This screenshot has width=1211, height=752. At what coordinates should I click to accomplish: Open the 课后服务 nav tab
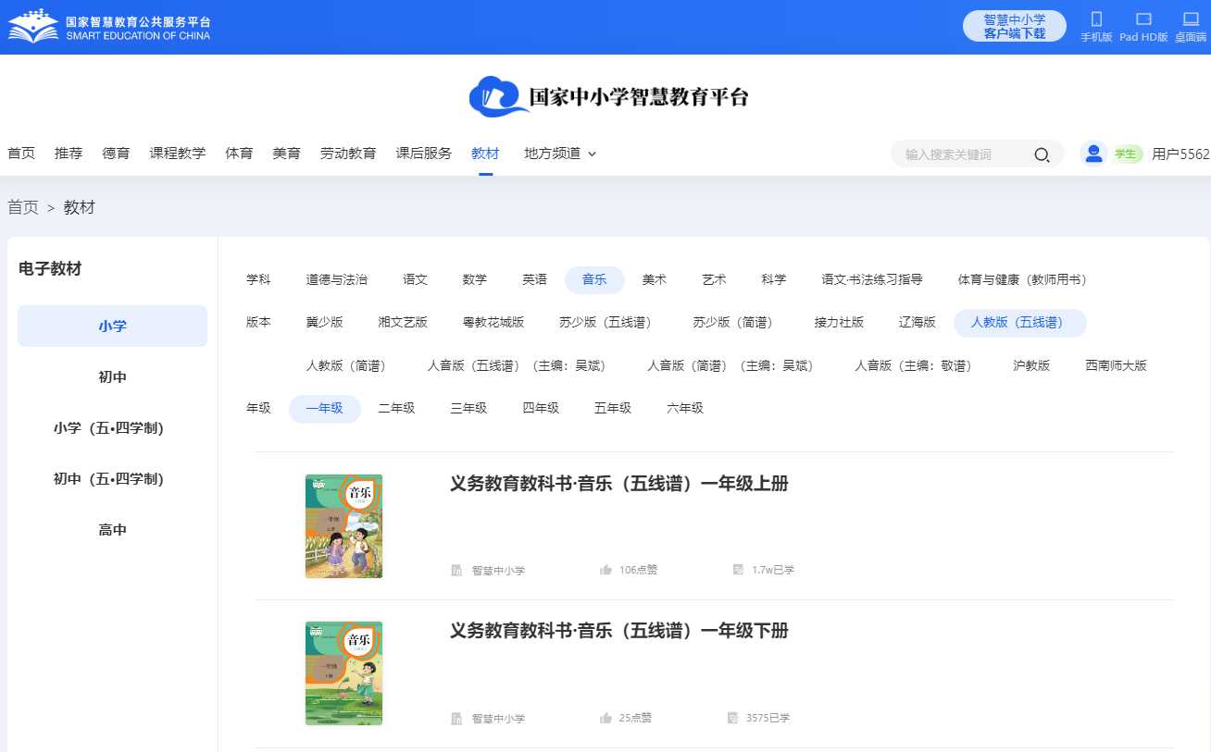(424, 154)
